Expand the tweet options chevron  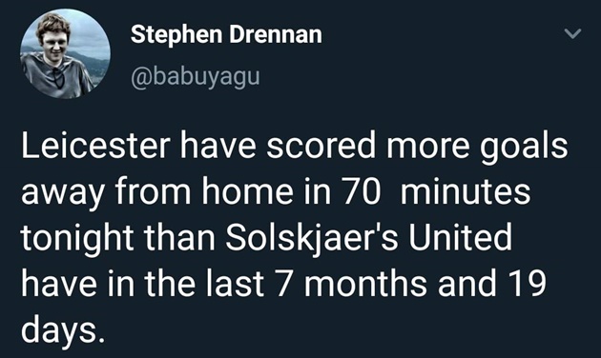[x=573, y=33]
